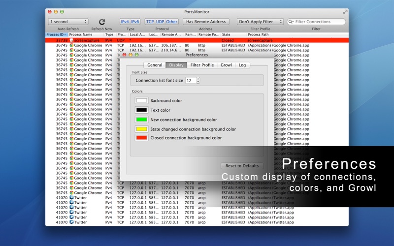The height and width of the screenshot is (246, 394).
Task: Toggle the IPv4 type filter
Action: (x=125, y=22)
